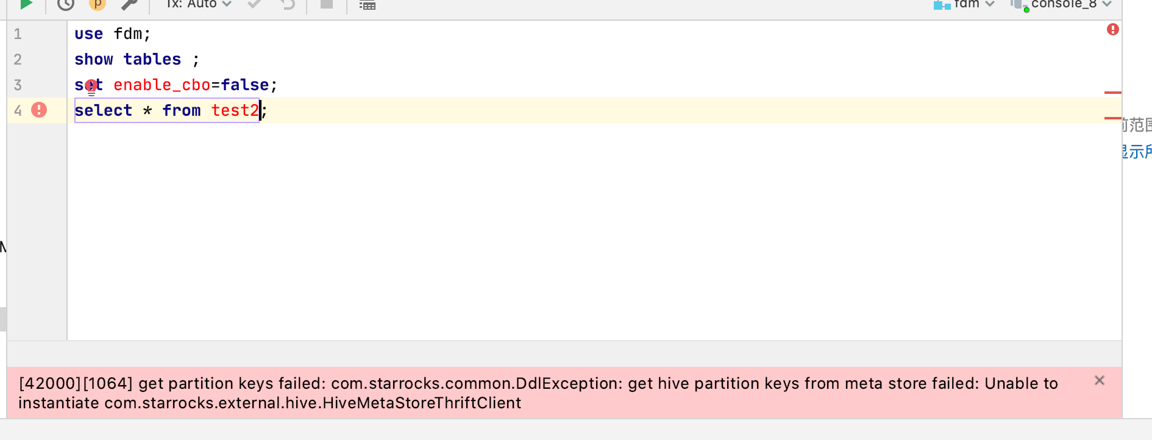Viewport: 1152px width, 440px height.
Task: Click the Commit checkmark icon
Action: click(255, 4)
